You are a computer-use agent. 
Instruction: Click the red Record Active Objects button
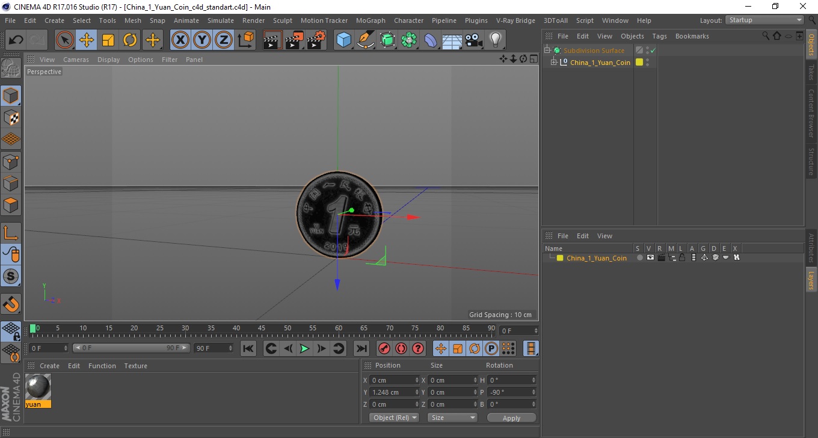pyautogui.click(x=384, y=348)
